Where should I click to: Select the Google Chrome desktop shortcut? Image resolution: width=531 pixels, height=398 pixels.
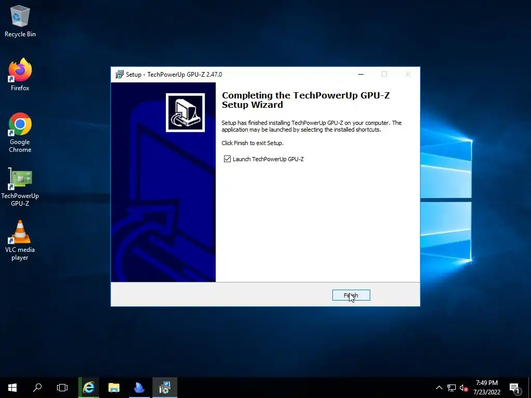point(20,132)
